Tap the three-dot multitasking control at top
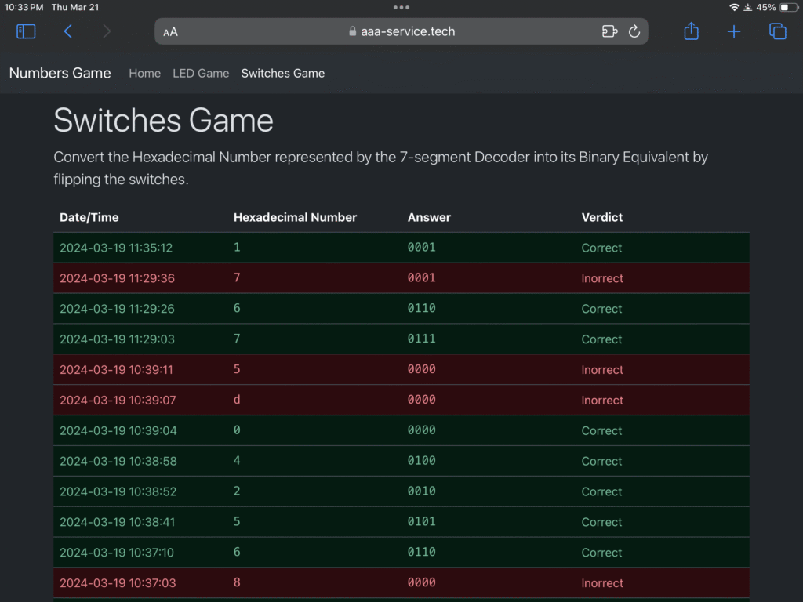 click(x=401, y=7)
